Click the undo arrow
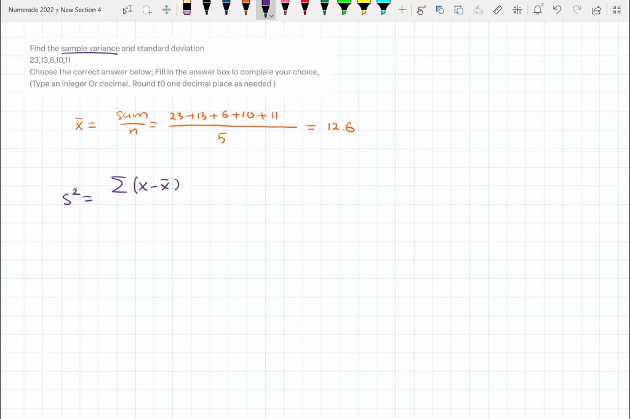This screenshot has height=419, width=630. click(x=557, y=9)
